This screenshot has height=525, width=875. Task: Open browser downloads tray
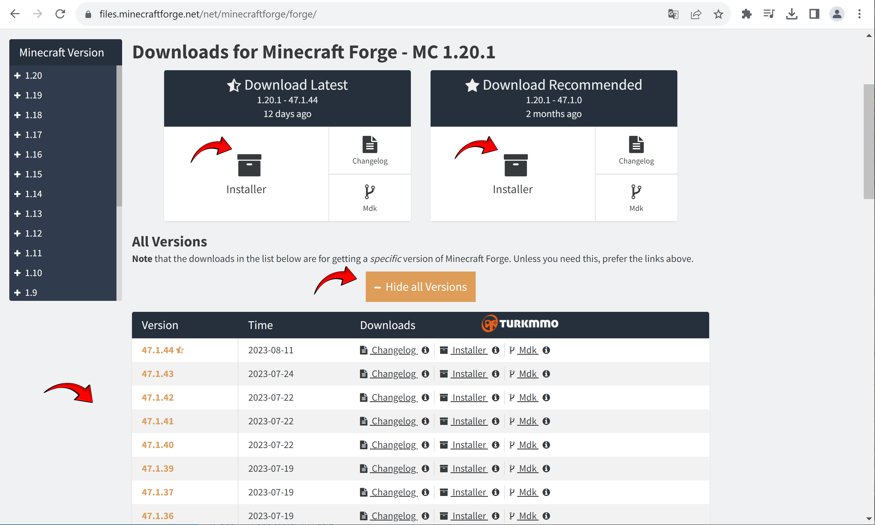pyautogui.click(x=792, y=14)
